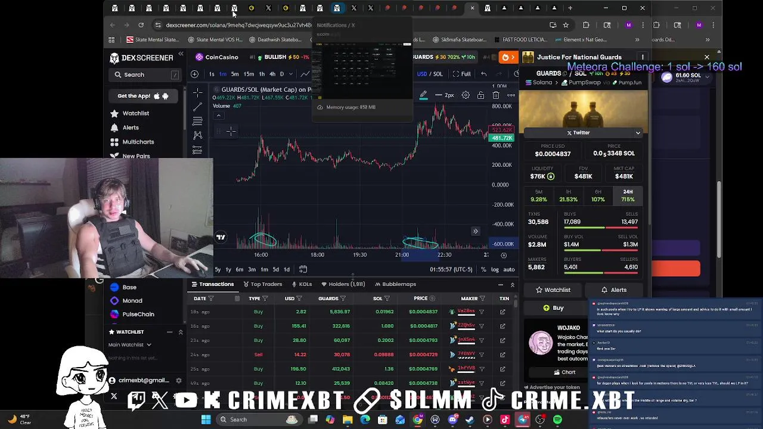Expand more timeframe options dropdown

[x=291, y=74]
